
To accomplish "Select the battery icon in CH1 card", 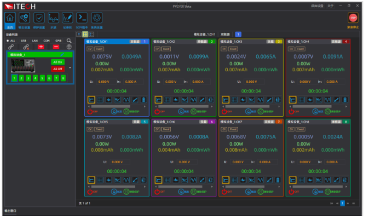I will (x=144, y=100).
